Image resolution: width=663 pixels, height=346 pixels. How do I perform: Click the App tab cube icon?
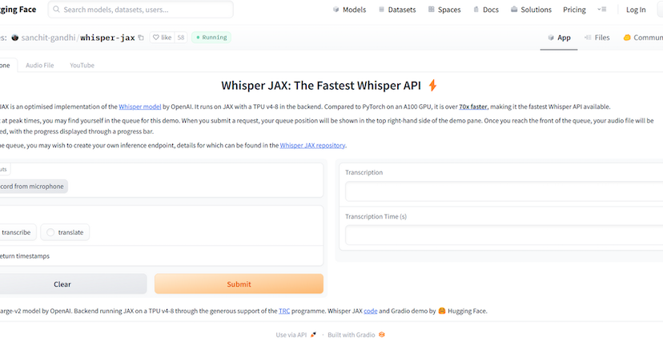551,38
